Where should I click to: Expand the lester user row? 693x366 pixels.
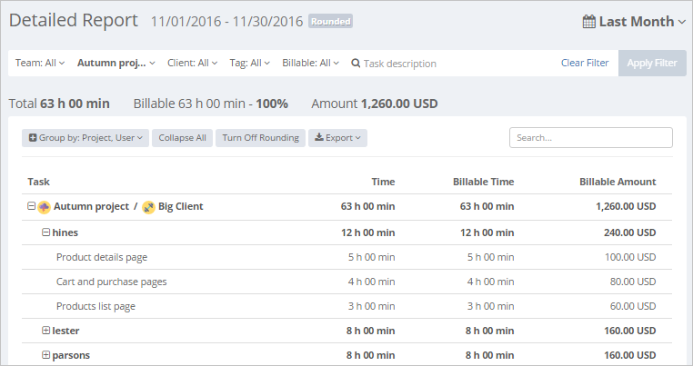pos(45,331)
